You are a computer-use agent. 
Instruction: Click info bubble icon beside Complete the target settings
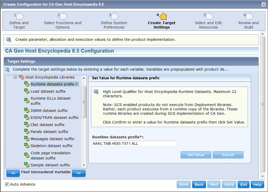(x=7, y=70)
